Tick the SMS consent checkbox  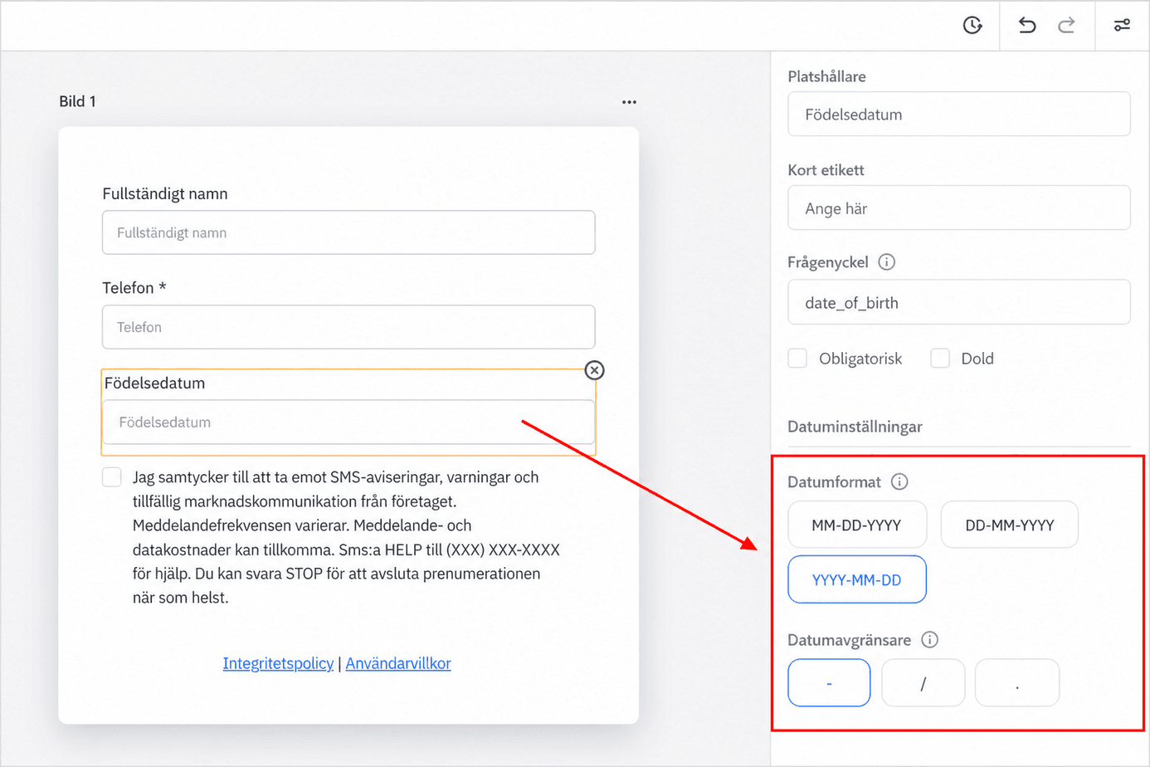[112, 476]
